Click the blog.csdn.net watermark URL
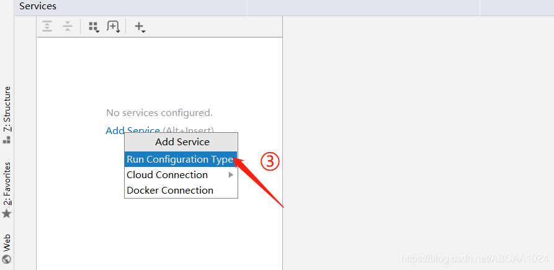Screen dimensions: 554x270 pos(475,259)
